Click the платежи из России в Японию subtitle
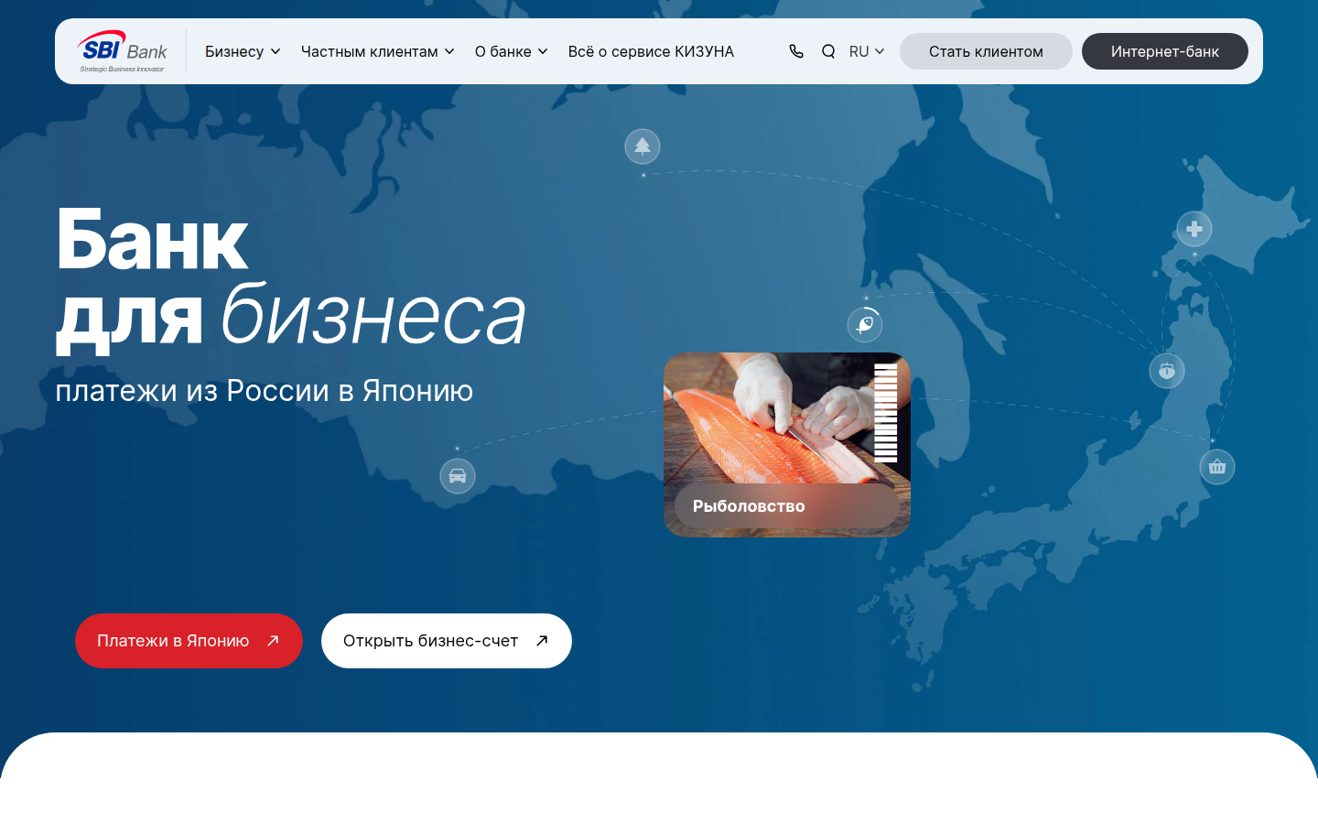Viewport: 1318px width, 824px height. coord(264,391)
